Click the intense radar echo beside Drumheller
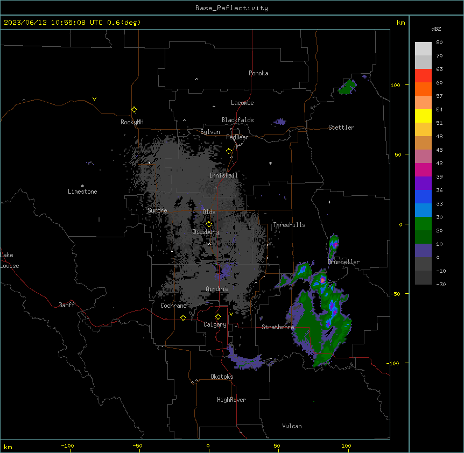The width and height of the screenshot is (464, 453). point(334,246)
